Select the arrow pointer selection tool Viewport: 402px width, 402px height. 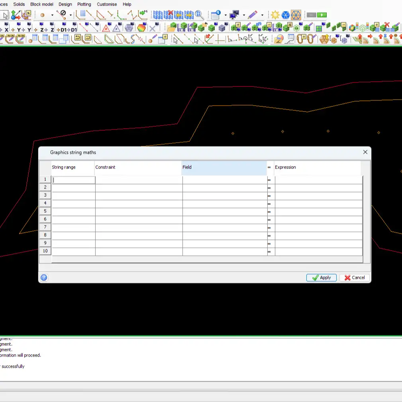(x=4, y=15)
